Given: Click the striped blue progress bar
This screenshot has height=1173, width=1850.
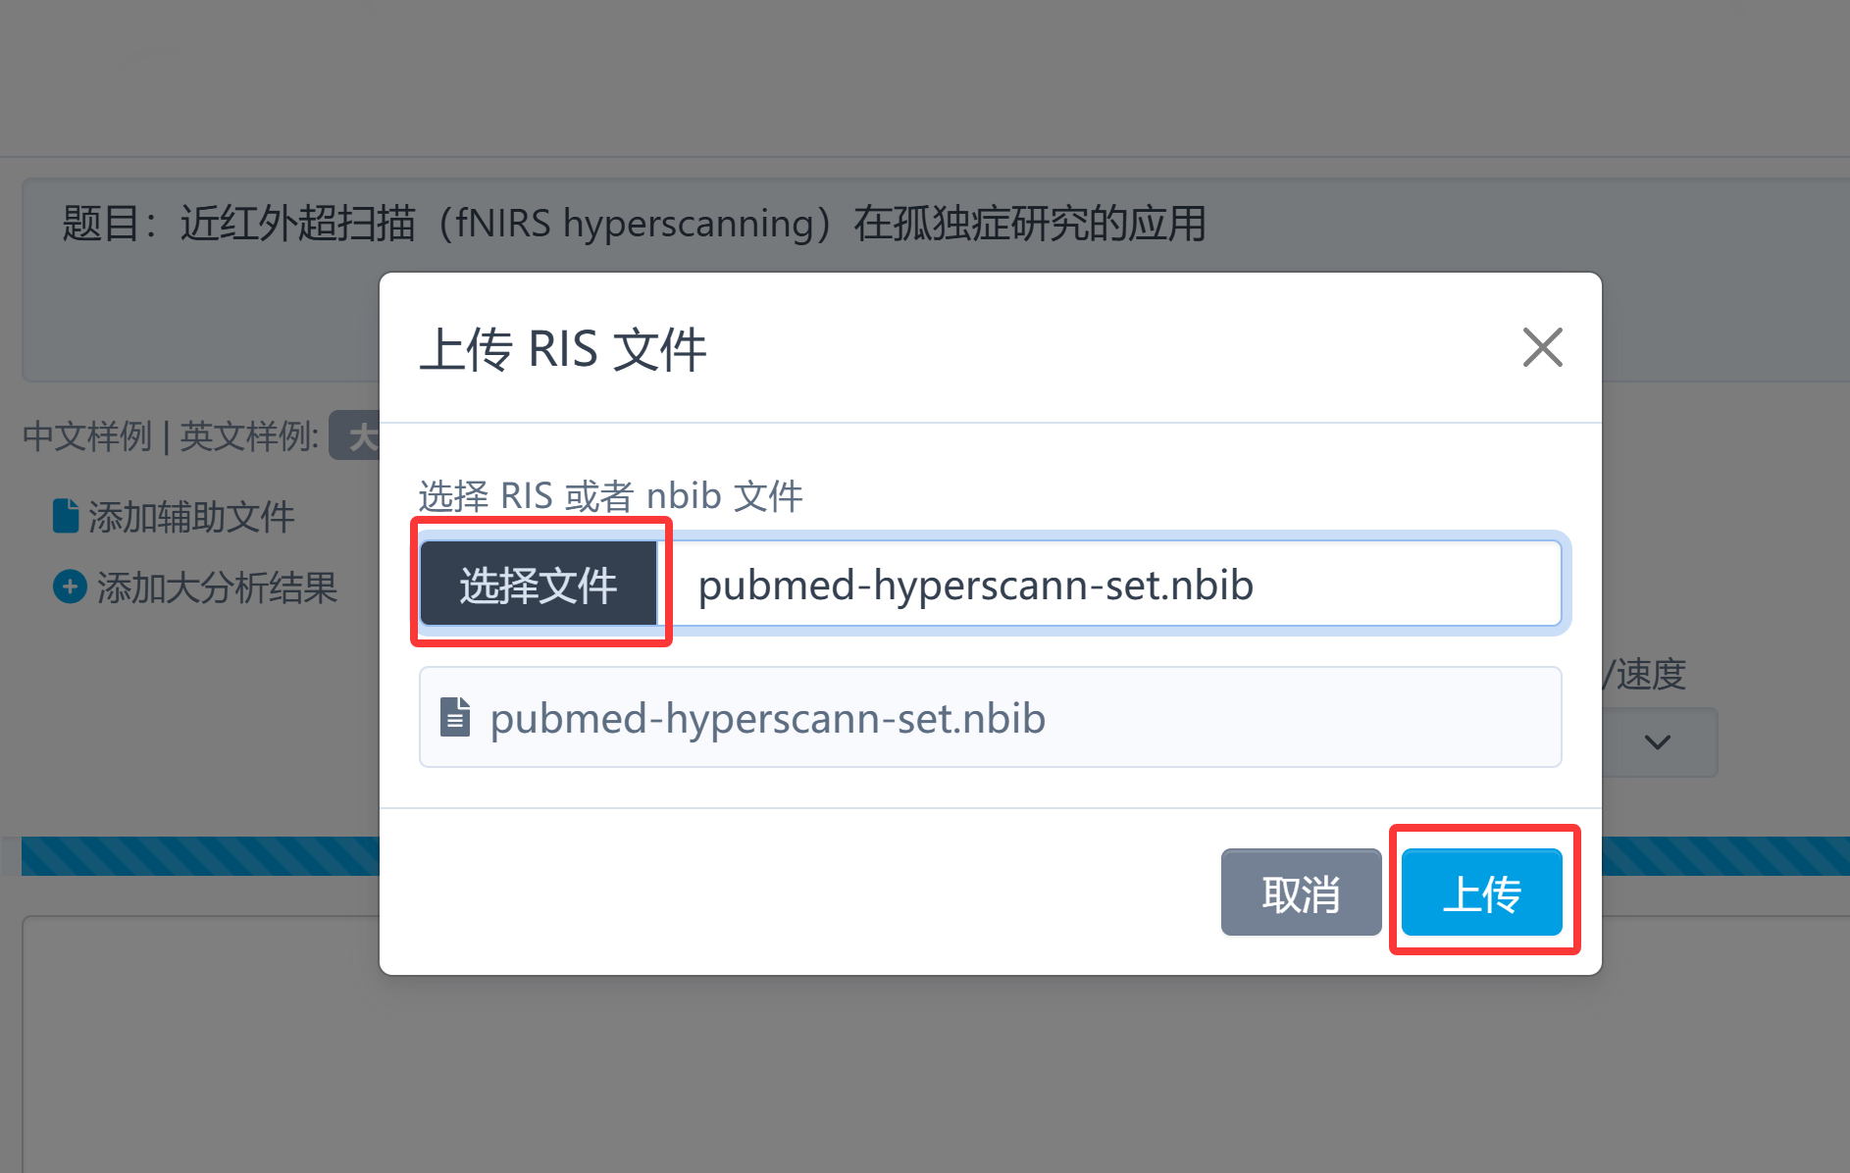Looking at the screenshot, I should click(196, 855).
